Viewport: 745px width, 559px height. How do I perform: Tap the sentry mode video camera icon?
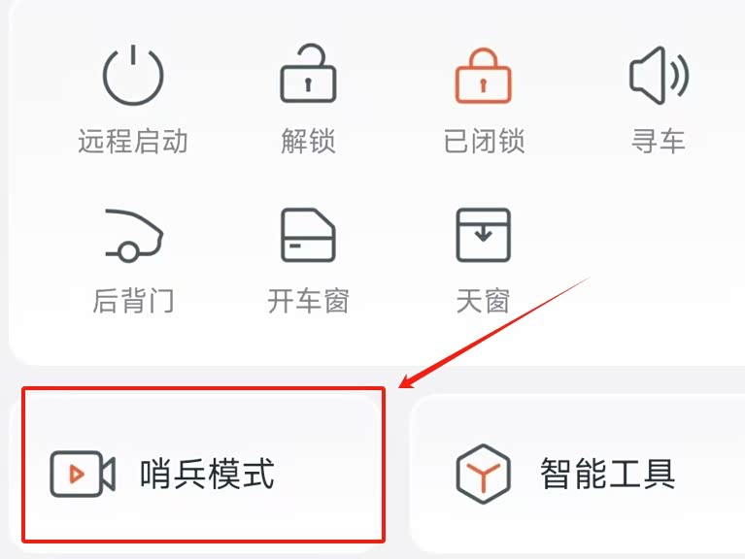(83, 474)
